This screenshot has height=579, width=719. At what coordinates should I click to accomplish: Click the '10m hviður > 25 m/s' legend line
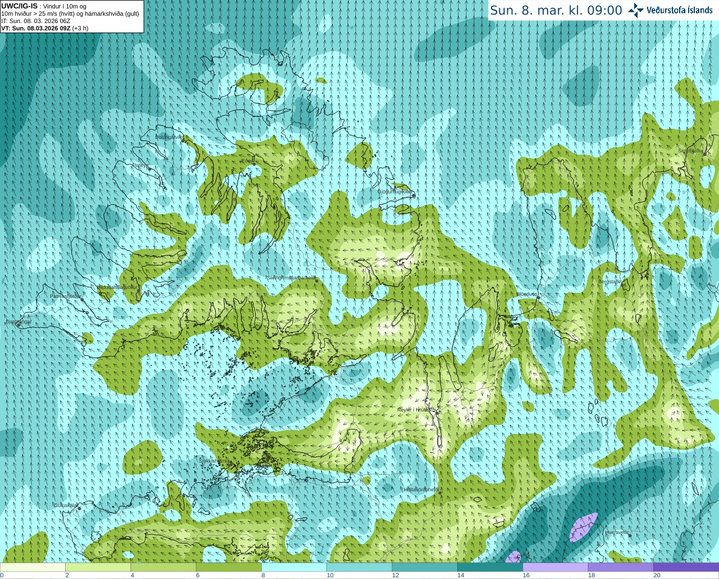[x=70, y=13]
